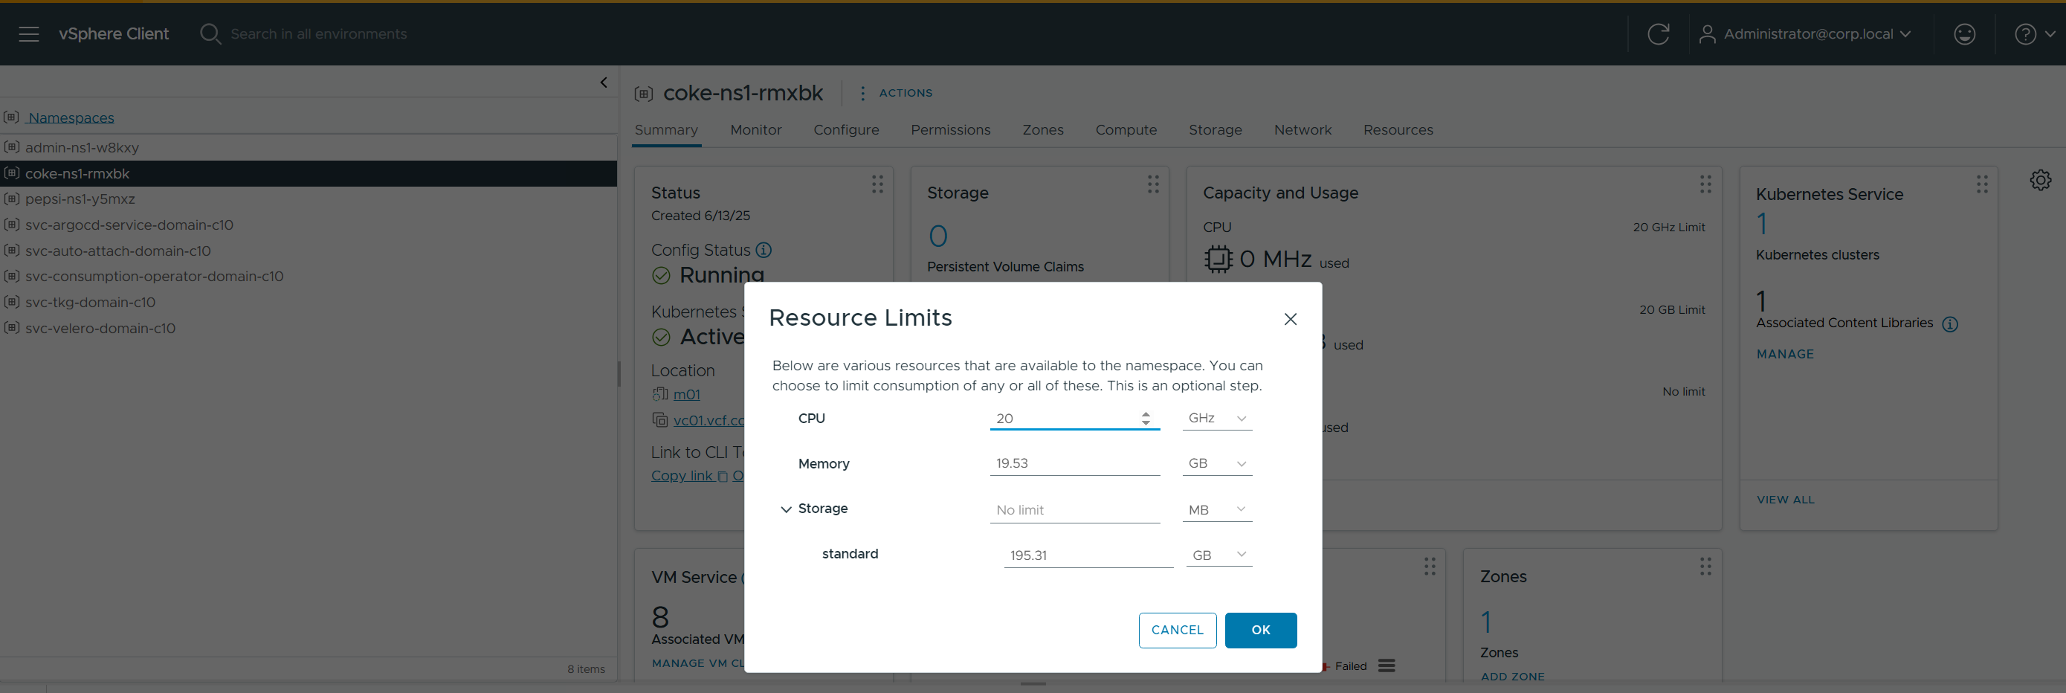
Task: Open the standard storage unit dropdown
Action: coord(1218,555)
